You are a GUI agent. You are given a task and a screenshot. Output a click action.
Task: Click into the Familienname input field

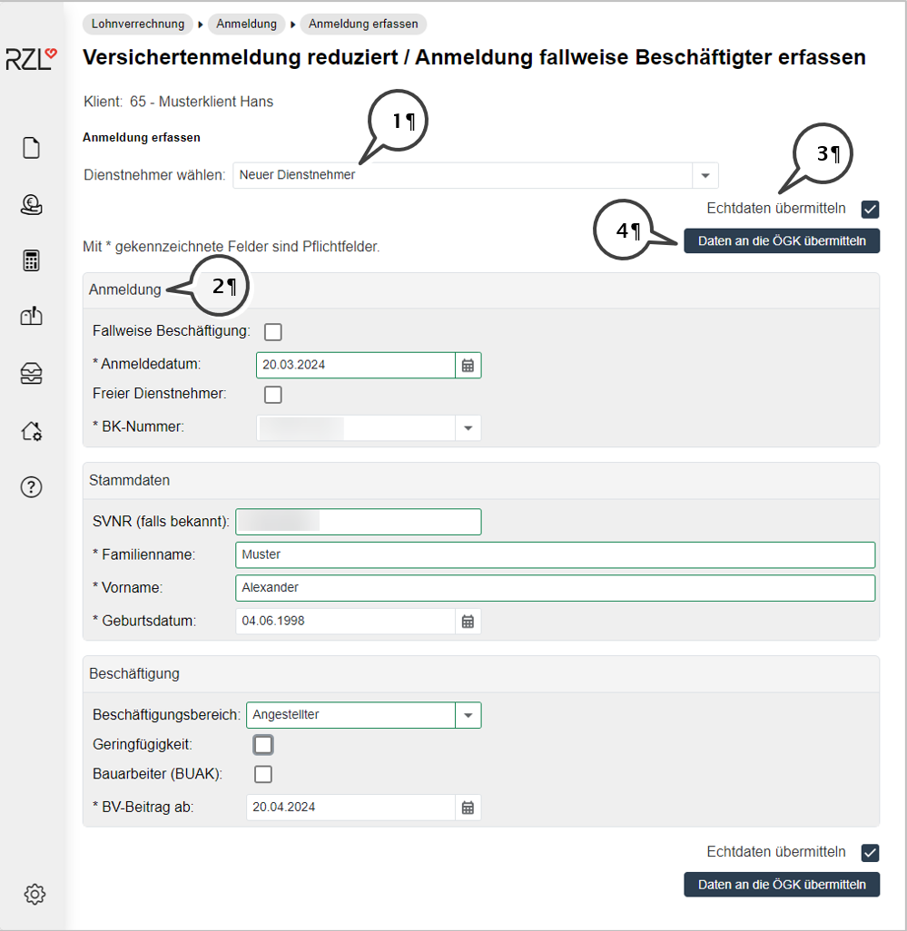[x=555, y=554]
